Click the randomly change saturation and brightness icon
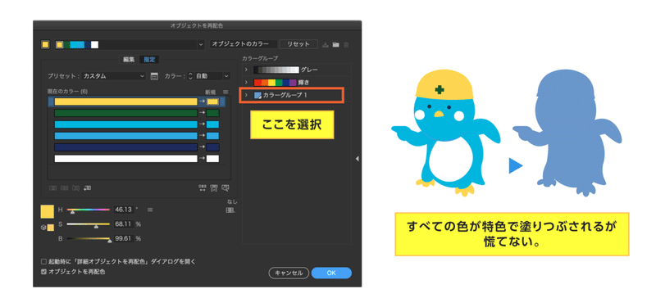656x307 pixels. tap(214, 188)
